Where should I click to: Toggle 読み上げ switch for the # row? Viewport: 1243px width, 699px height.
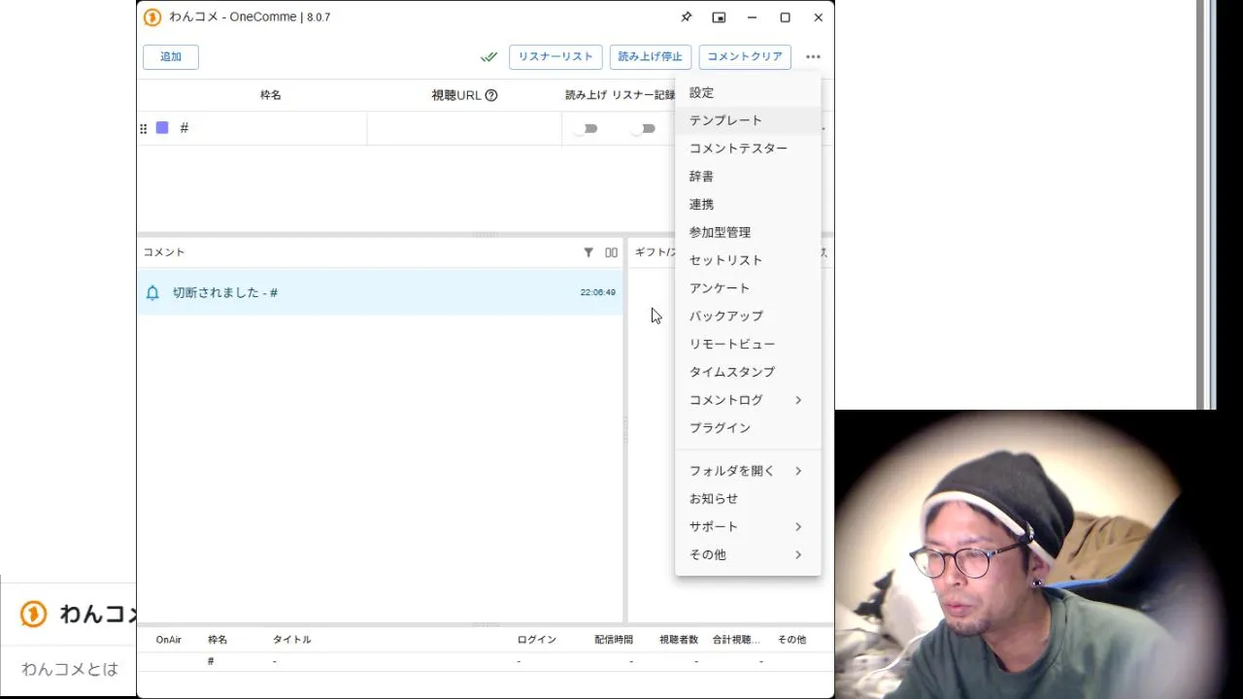tap(586, 128)
